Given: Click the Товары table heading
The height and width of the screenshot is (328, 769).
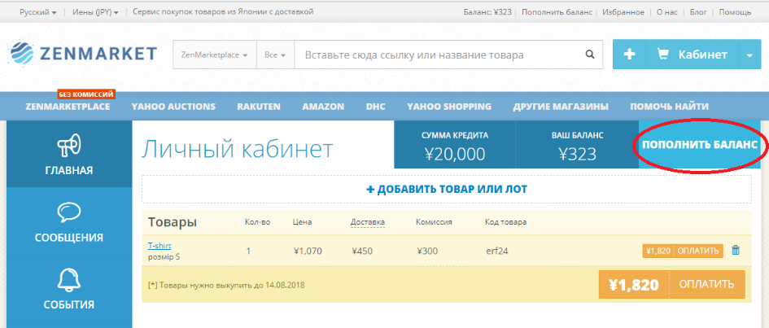Looking at the screenshot, I should 173,222.
